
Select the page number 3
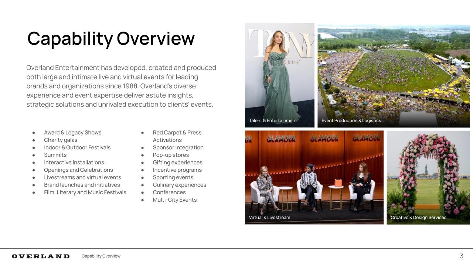[461, 256]
